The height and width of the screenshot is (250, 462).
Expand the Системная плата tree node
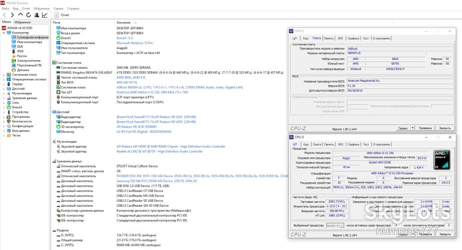(4, 75)
